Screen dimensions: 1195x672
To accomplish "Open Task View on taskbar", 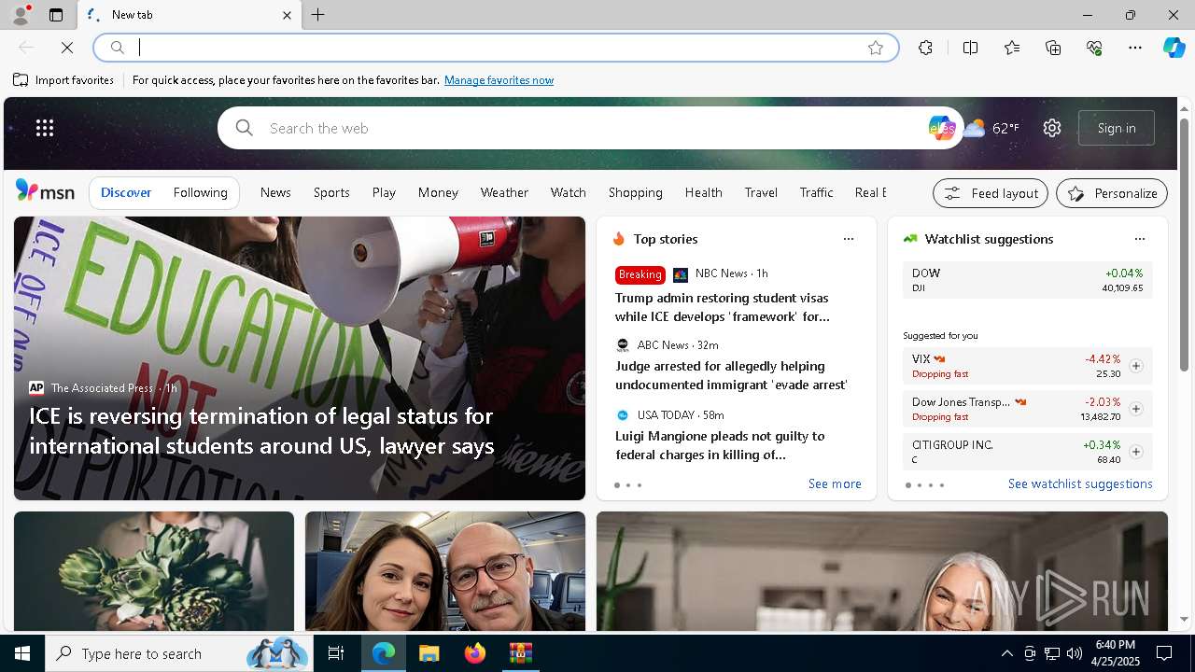I will (336, 653).
